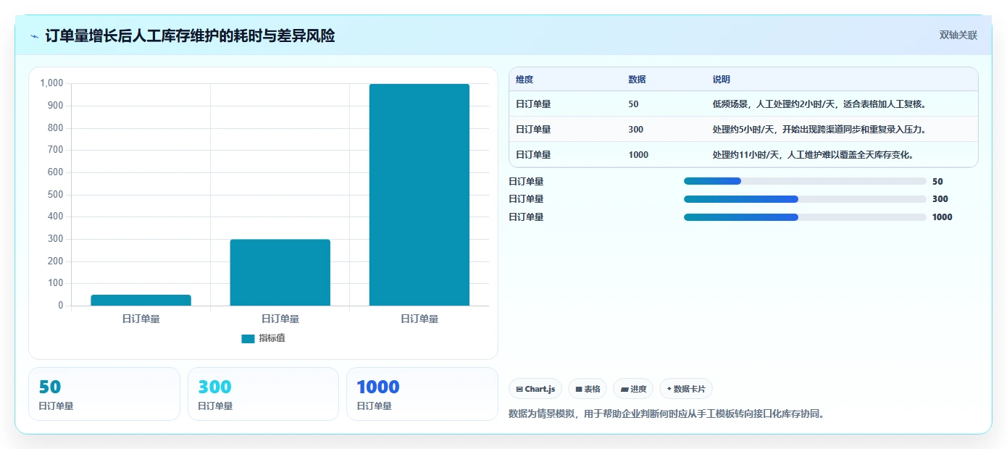Click the tallest chart bar reaching 1,000
The height and width of the screenshot is (449, 1007).
(x=419, y=195)
